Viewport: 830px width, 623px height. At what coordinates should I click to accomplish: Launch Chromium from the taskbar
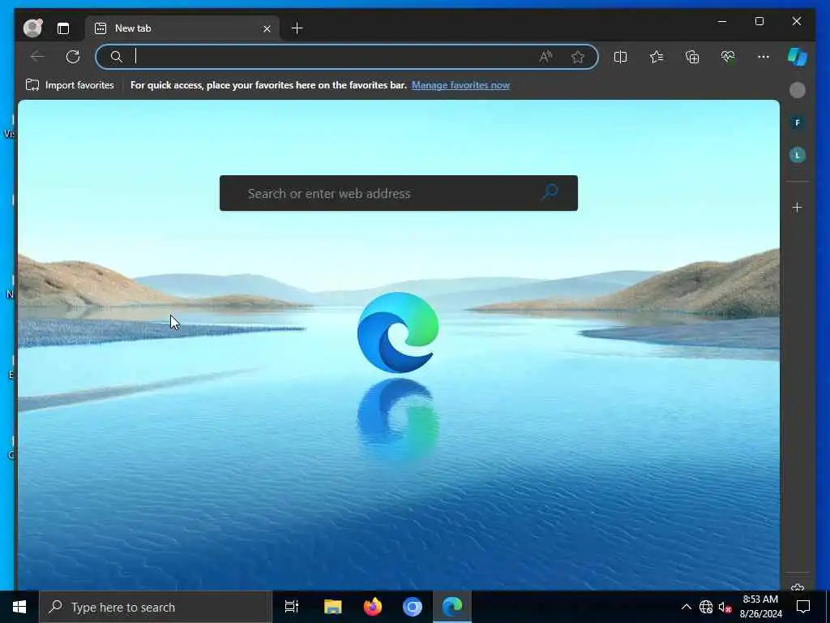click(x=413, y=607)
